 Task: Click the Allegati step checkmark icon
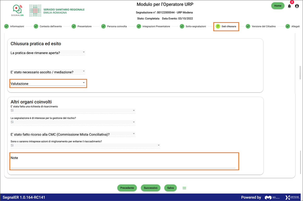click(288, 26)
